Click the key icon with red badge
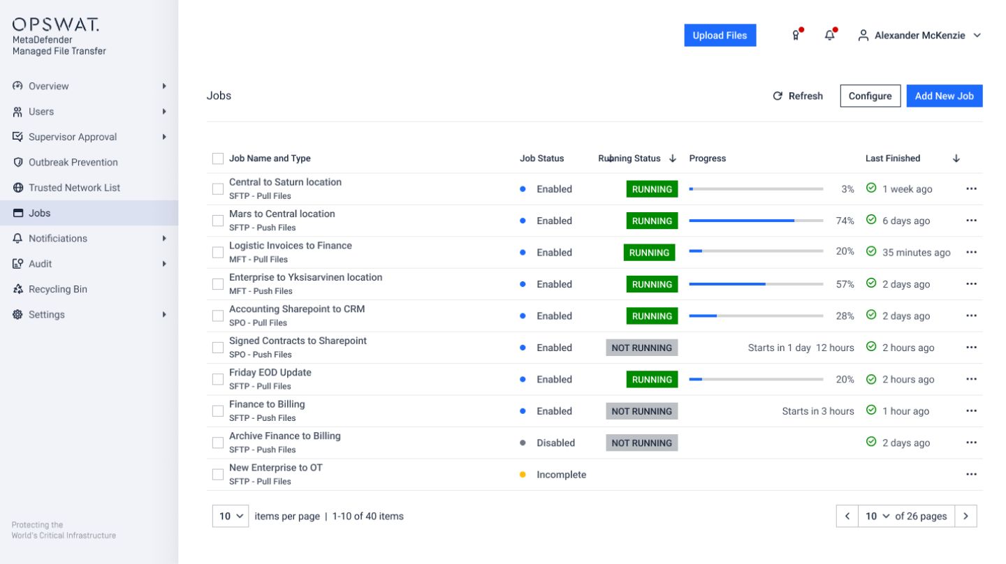This screenshot has width=1006, height=564. tap(795, 35)
